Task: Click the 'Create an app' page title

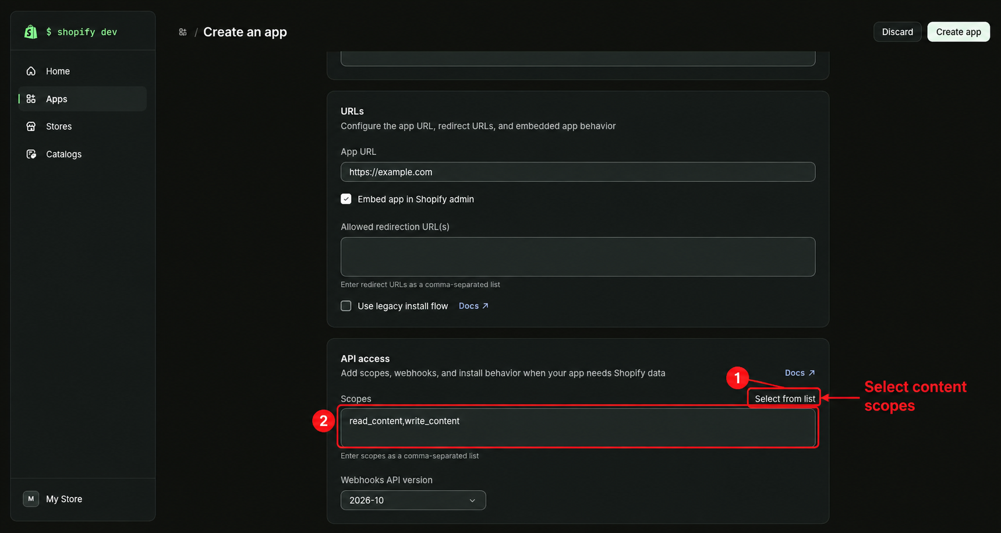Action: point(245,32)
